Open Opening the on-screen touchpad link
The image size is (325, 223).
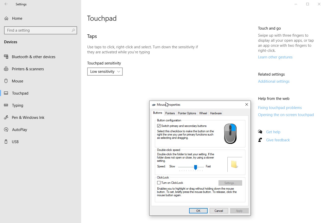point(286,115)
